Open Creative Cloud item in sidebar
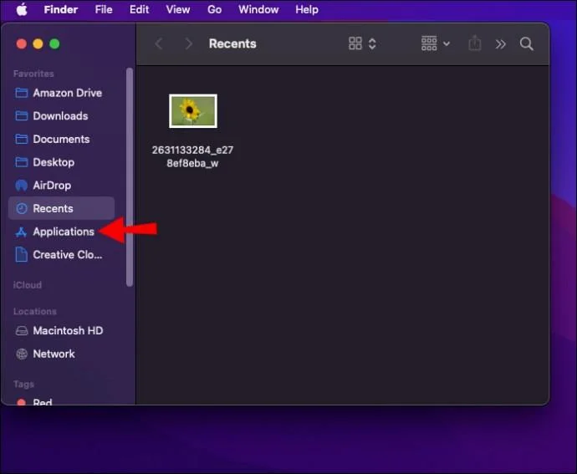Screen dimensions: 577x474 tap(61, 255)
